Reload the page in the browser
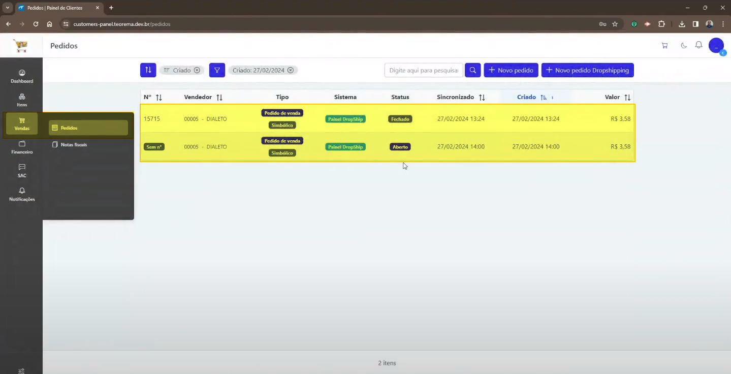The image size is (731, 374). [36, 24]
